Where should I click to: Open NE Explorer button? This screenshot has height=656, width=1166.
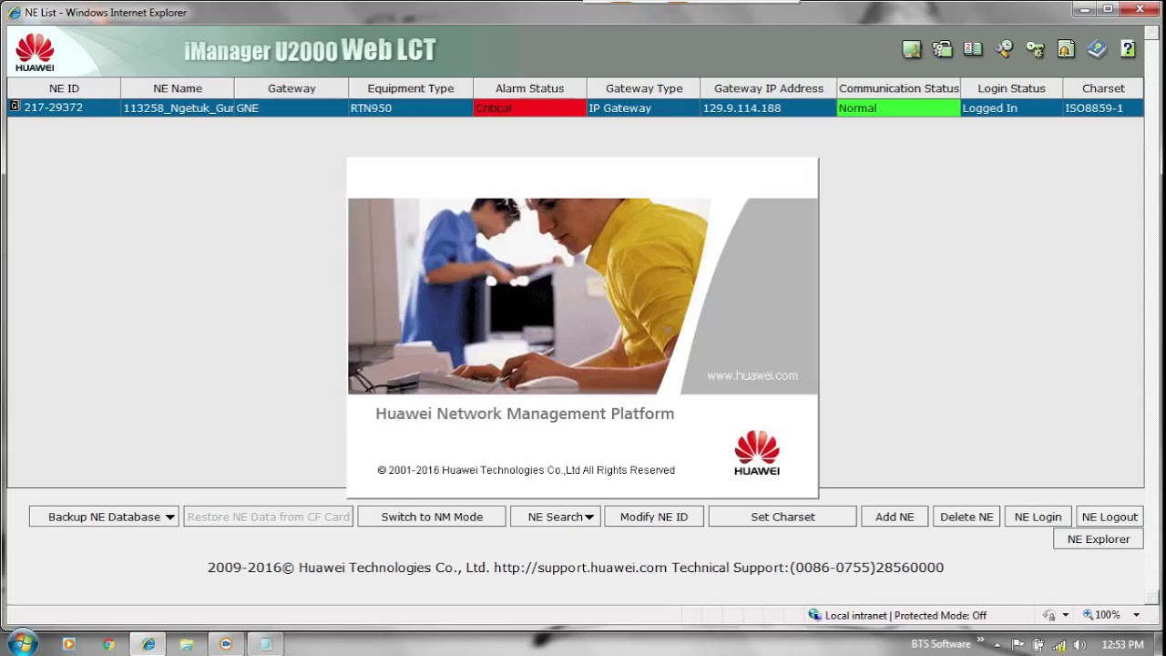click(1098, 539)
